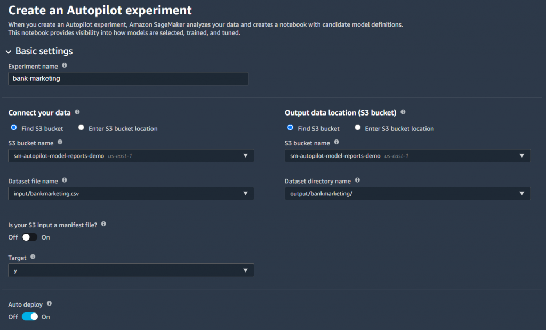
Task: Select Enter S3 bucket location for output data
Action: click(358, 128)
